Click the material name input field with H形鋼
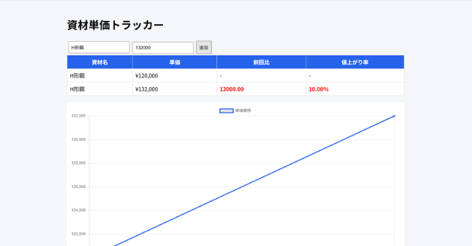Screen dimensions: 472x246 (x=99, y=47)
